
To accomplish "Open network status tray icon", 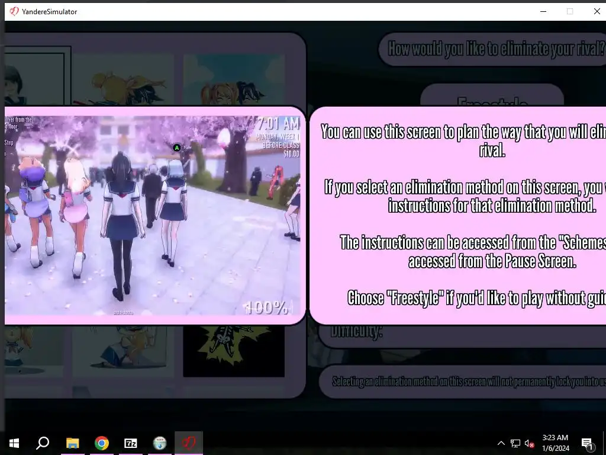I will (x=515, y=443).
